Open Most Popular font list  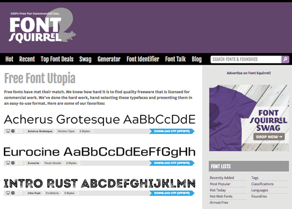[220, 184]
